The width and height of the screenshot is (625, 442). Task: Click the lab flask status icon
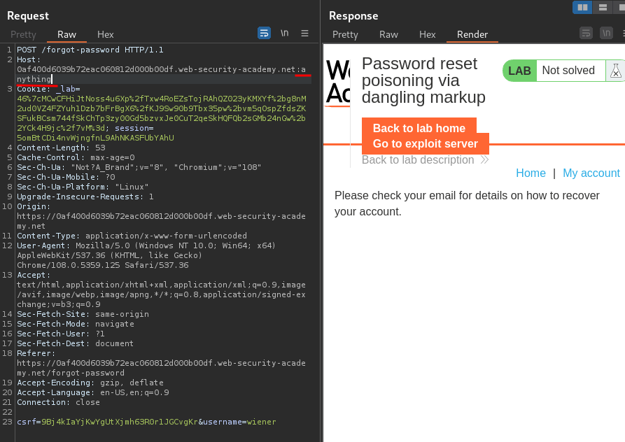(615, 71)
